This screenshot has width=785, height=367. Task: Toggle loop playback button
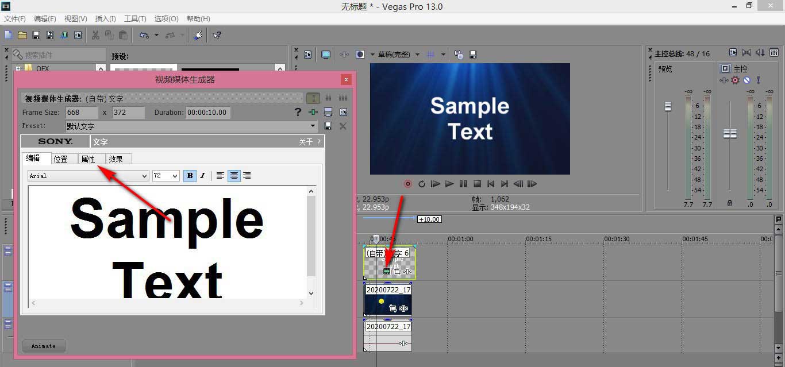click(x=422, y=184)
